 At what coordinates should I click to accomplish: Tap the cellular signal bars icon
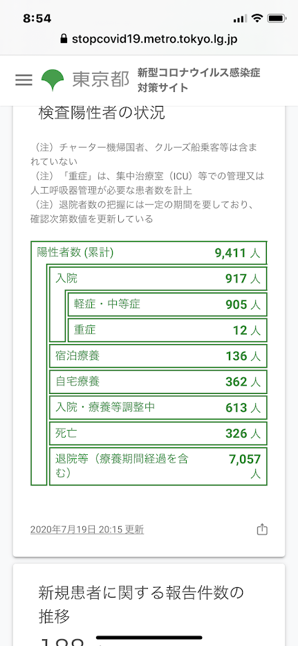(239, 19)
